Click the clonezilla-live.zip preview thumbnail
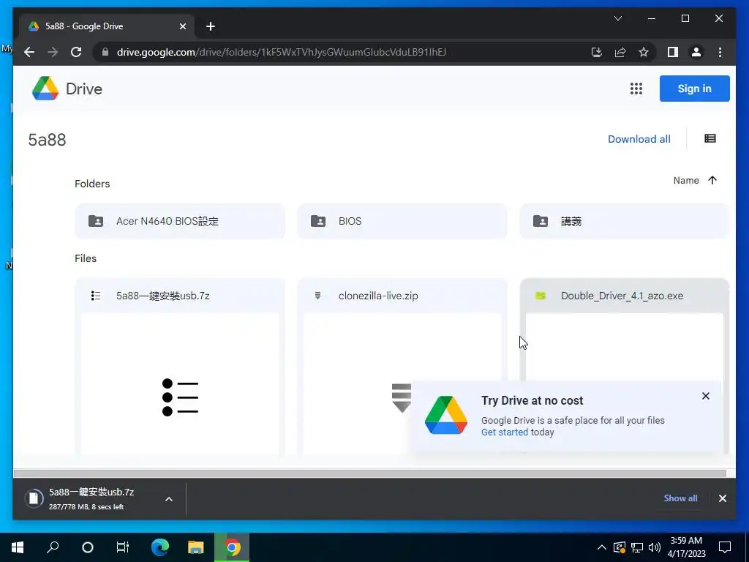The height and width of the screenshot is (562, 749). (402, 383)
